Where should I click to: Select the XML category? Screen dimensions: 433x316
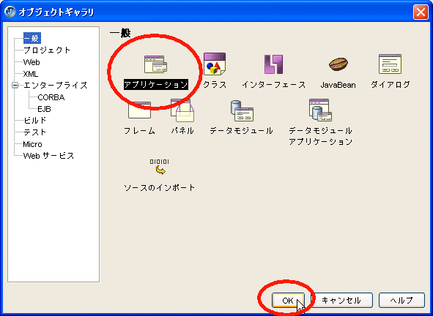[x=31, y=74]
